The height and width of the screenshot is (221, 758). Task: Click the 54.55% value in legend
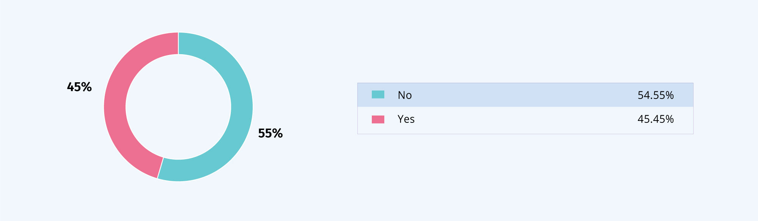(656, 95)
